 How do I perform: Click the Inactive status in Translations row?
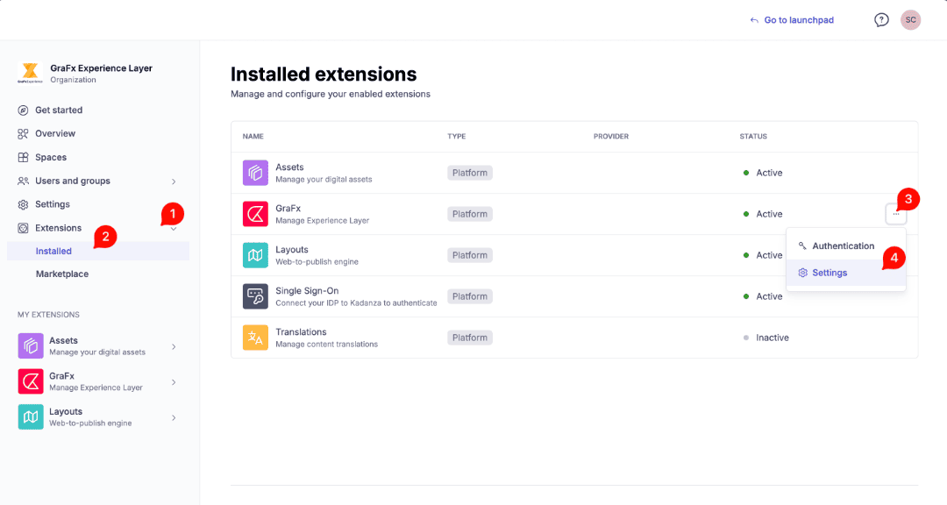click(765, 338)
